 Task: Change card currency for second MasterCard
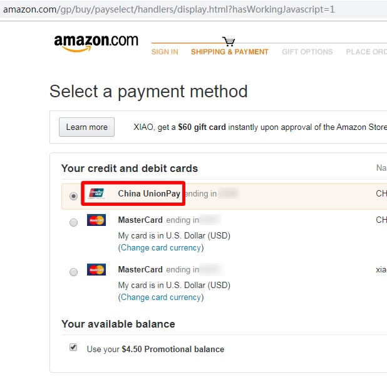pyautogui.click(x=161, y=297)
